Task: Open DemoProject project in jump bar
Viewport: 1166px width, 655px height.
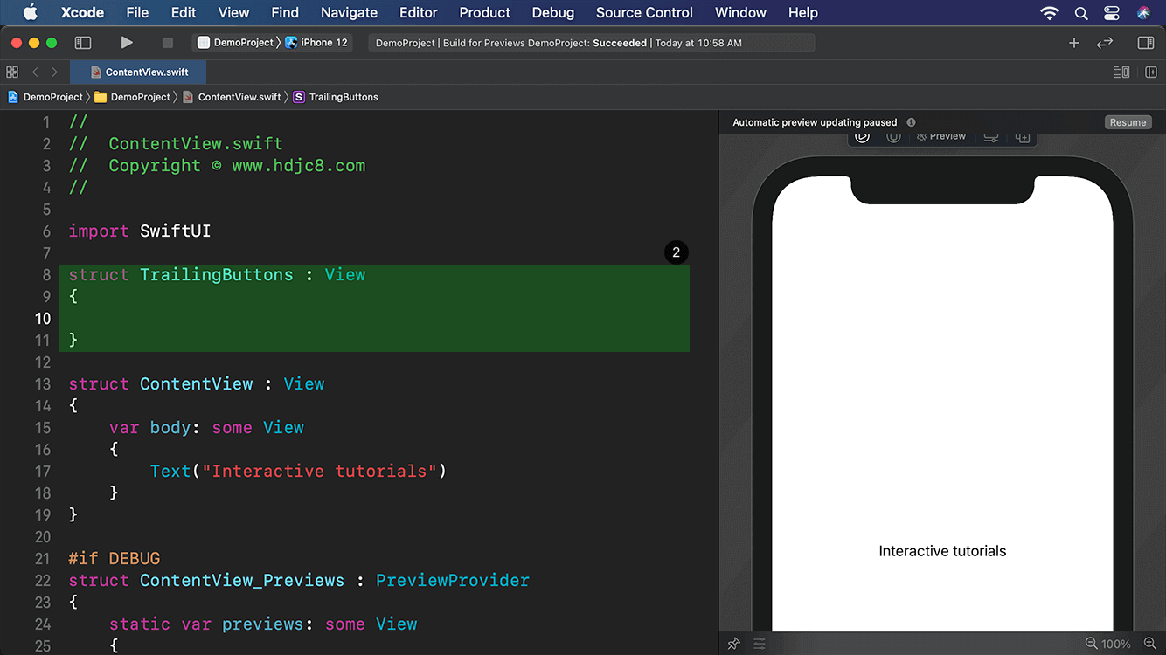Action: (x=45, y=97)
